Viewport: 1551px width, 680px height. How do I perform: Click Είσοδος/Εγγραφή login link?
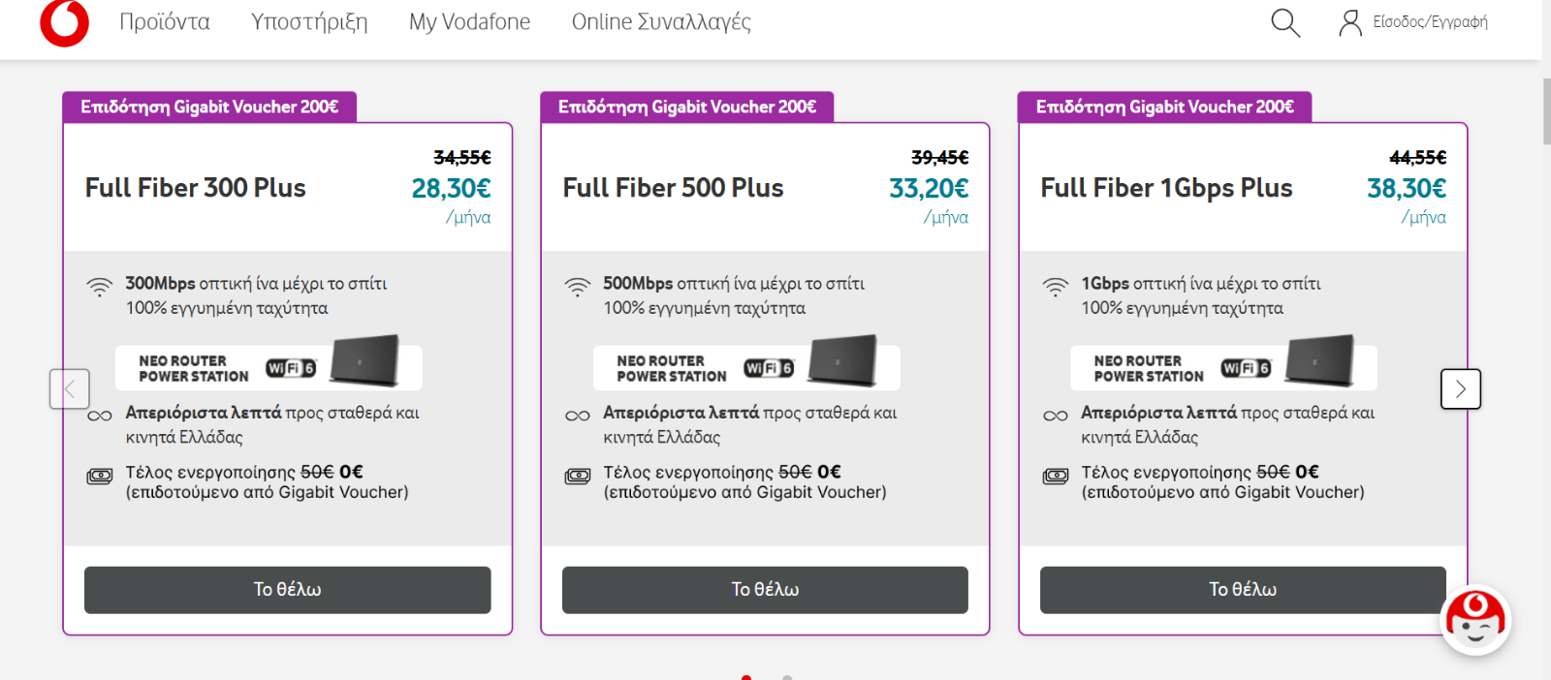pos(1430,22)
